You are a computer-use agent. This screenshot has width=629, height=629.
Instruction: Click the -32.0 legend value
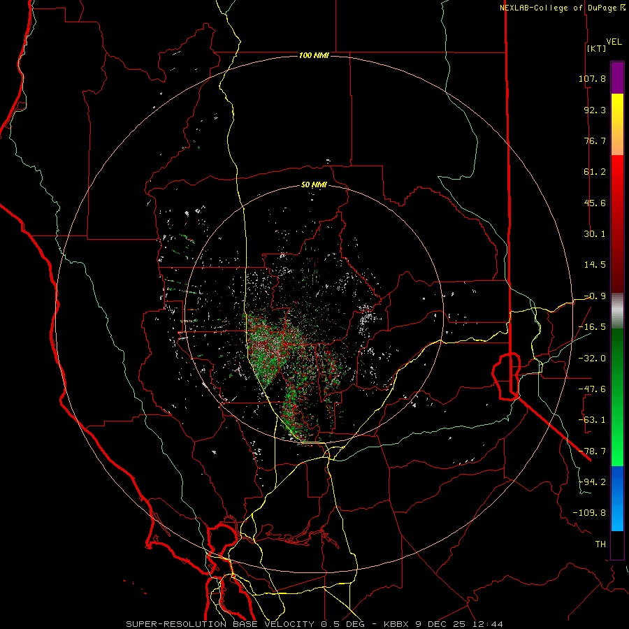click(592, 358)
